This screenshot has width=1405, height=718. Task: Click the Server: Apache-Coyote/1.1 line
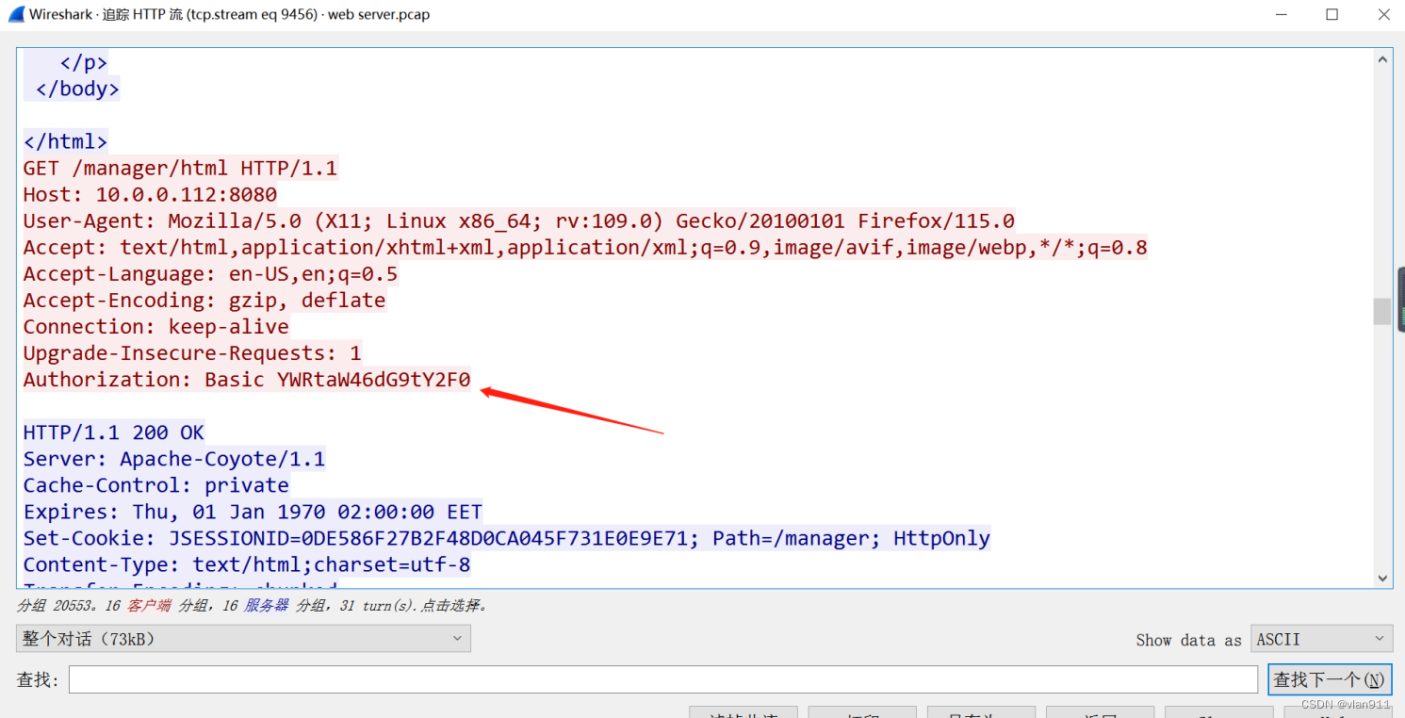[x=174, y=459]
